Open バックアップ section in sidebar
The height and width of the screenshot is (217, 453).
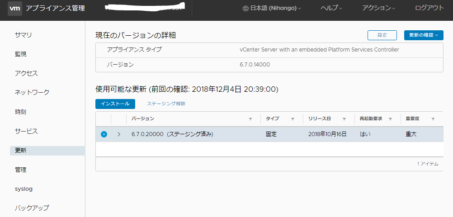[x=32, y=208]
